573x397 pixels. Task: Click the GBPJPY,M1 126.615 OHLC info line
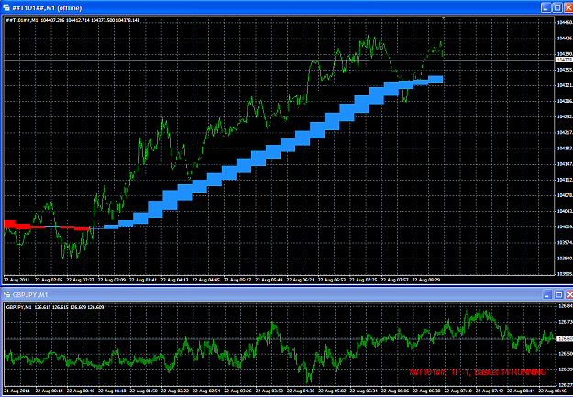(x=55, y=307)
